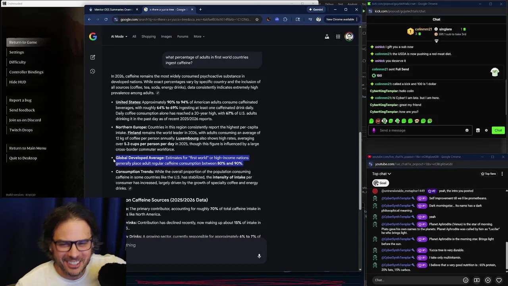Viewport: 508px width, 286px height.
Task: Click plus circle icon in YouTube chat
Action: coord(488,280)
